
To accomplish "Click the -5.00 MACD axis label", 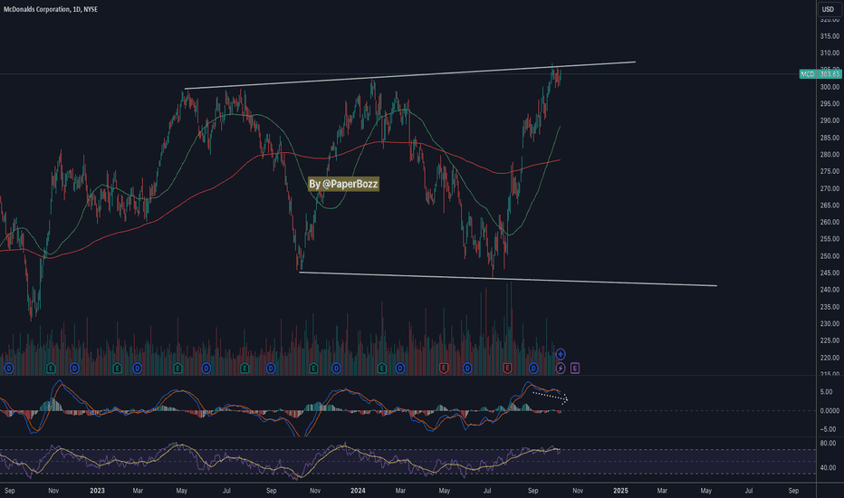I will [x=828, y=429].
